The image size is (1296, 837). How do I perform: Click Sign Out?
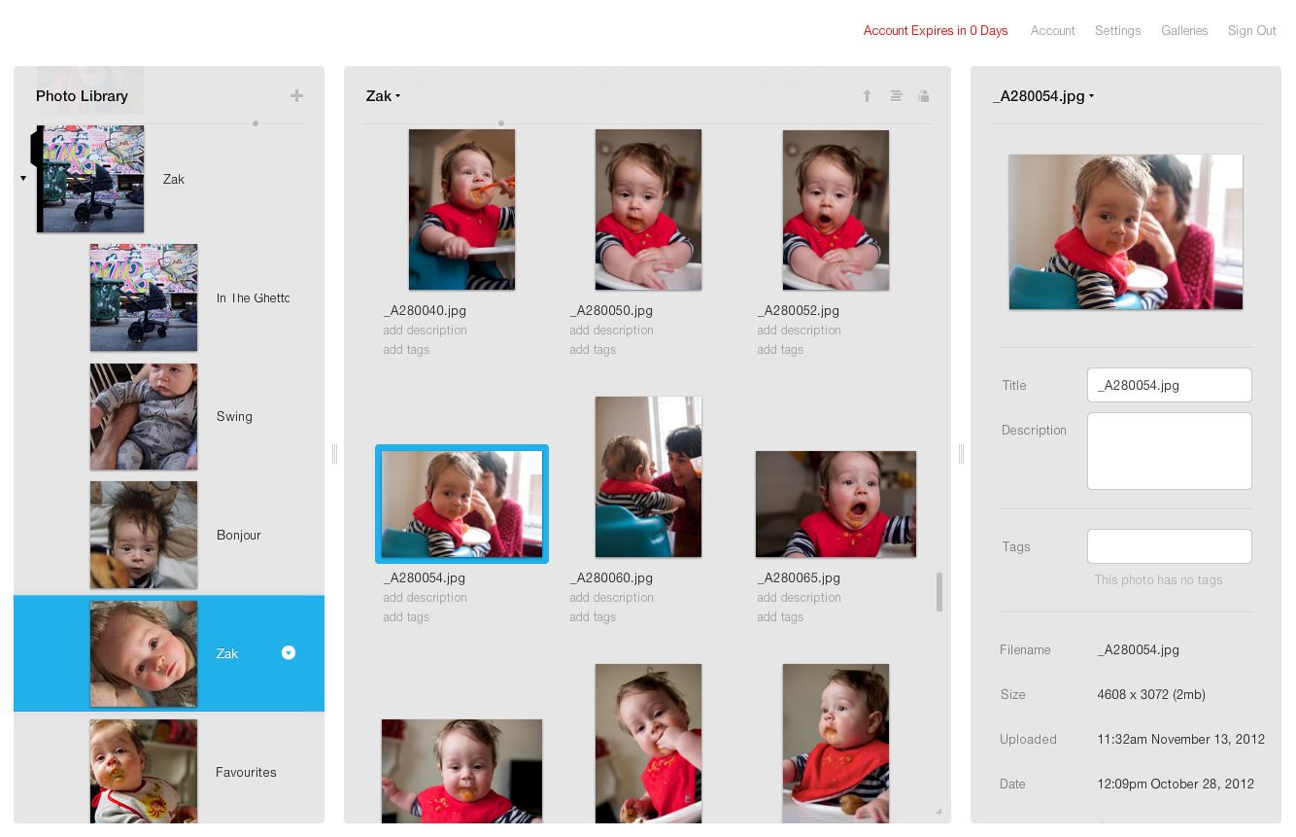click(1252, 30)
